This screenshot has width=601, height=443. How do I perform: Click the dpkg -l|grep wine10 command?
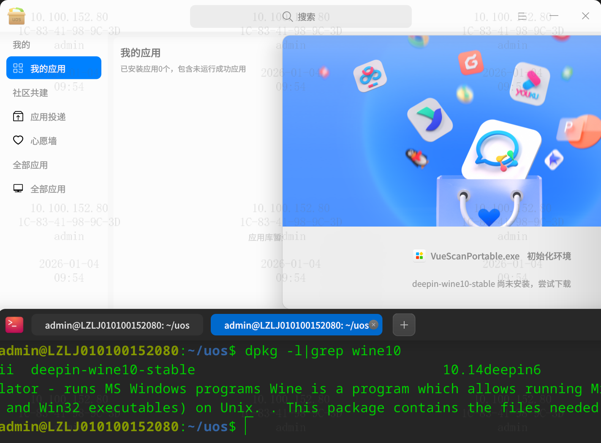(x=323, y=351)
